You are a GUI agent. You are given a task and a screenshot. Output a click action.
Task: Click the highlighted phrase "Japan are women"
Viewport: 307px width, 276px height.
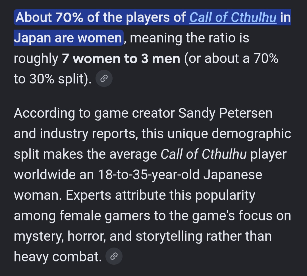[68, 38]
